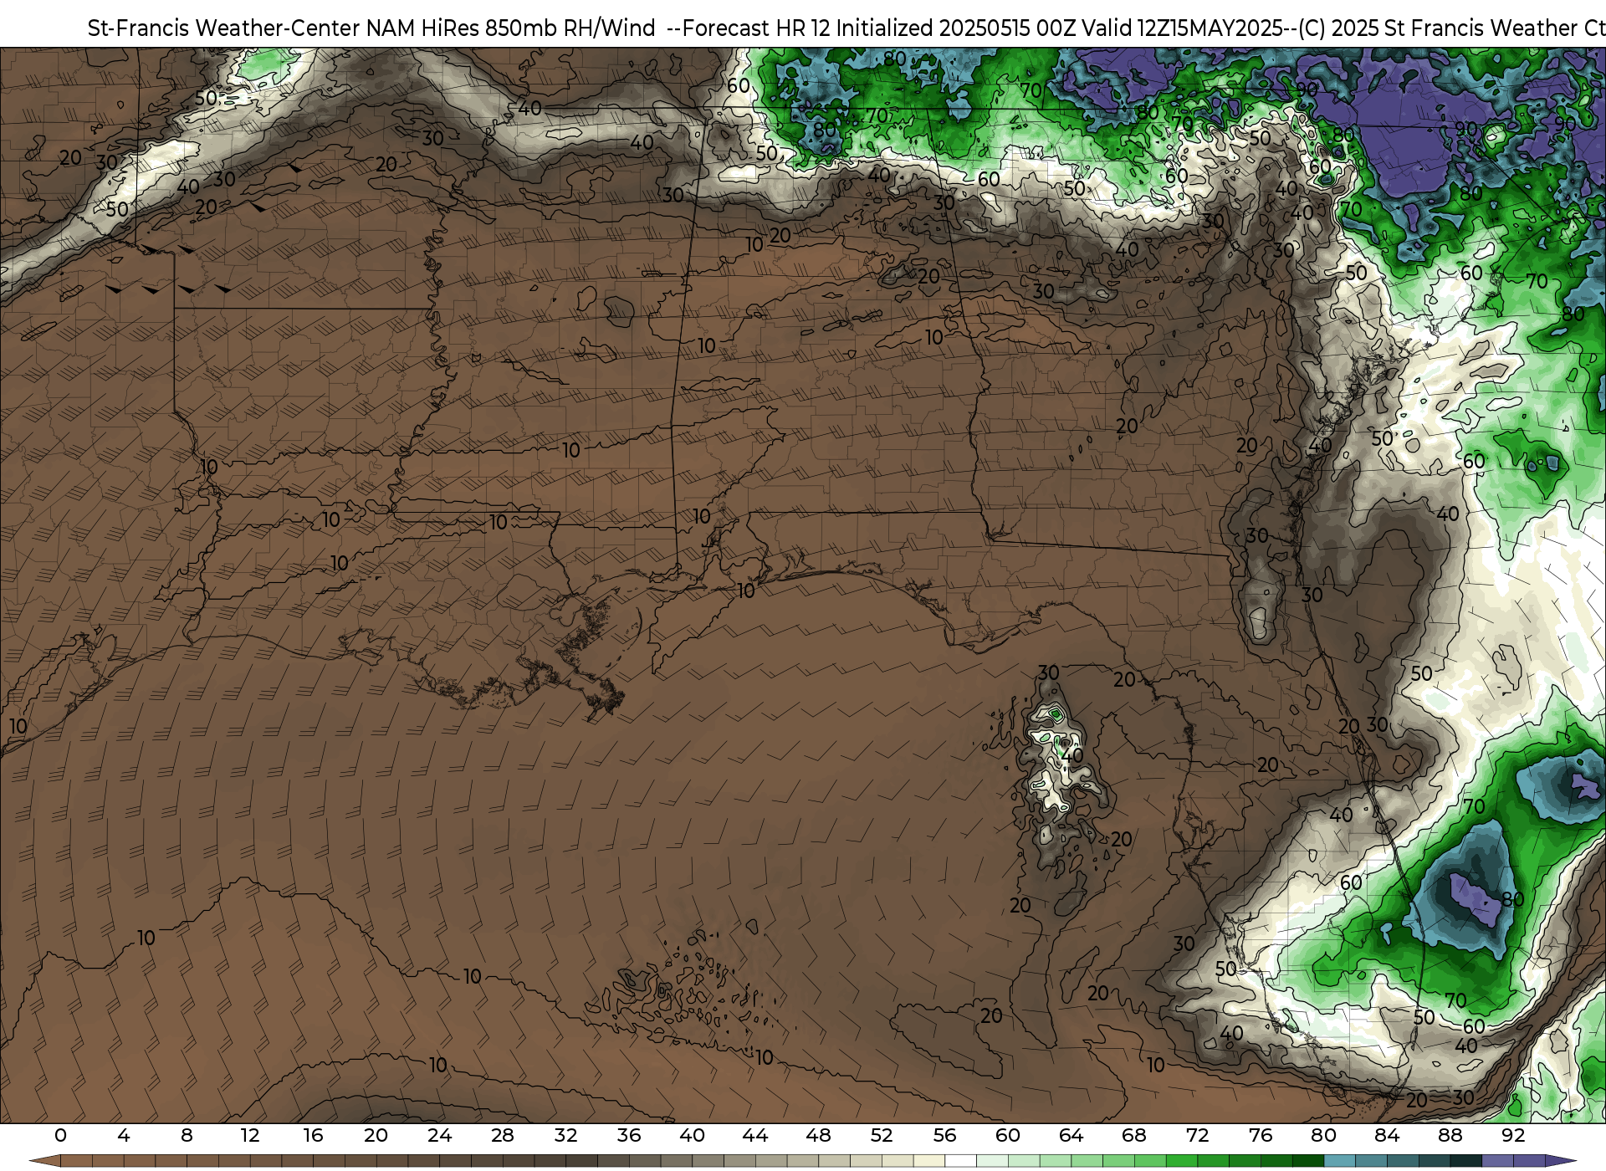Click the color bar tick label '36'
The width and height of the screenshot is (1606, 1171).
(629, 1135)
